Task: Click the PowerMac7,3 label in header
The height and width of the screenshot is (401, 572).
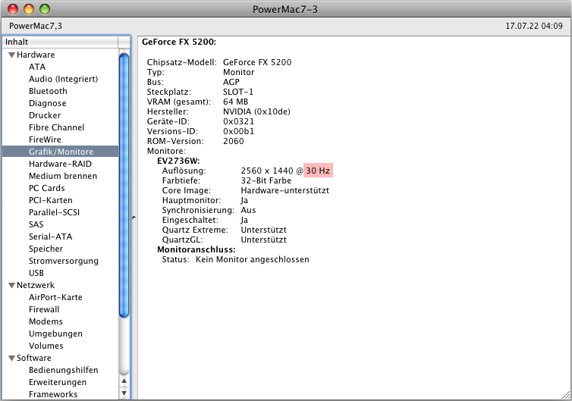Action: pyautogui.click(x=36, y=26)
